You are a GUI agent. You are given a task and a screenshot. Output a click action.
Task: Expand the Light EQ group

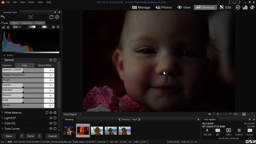point(2,118)
